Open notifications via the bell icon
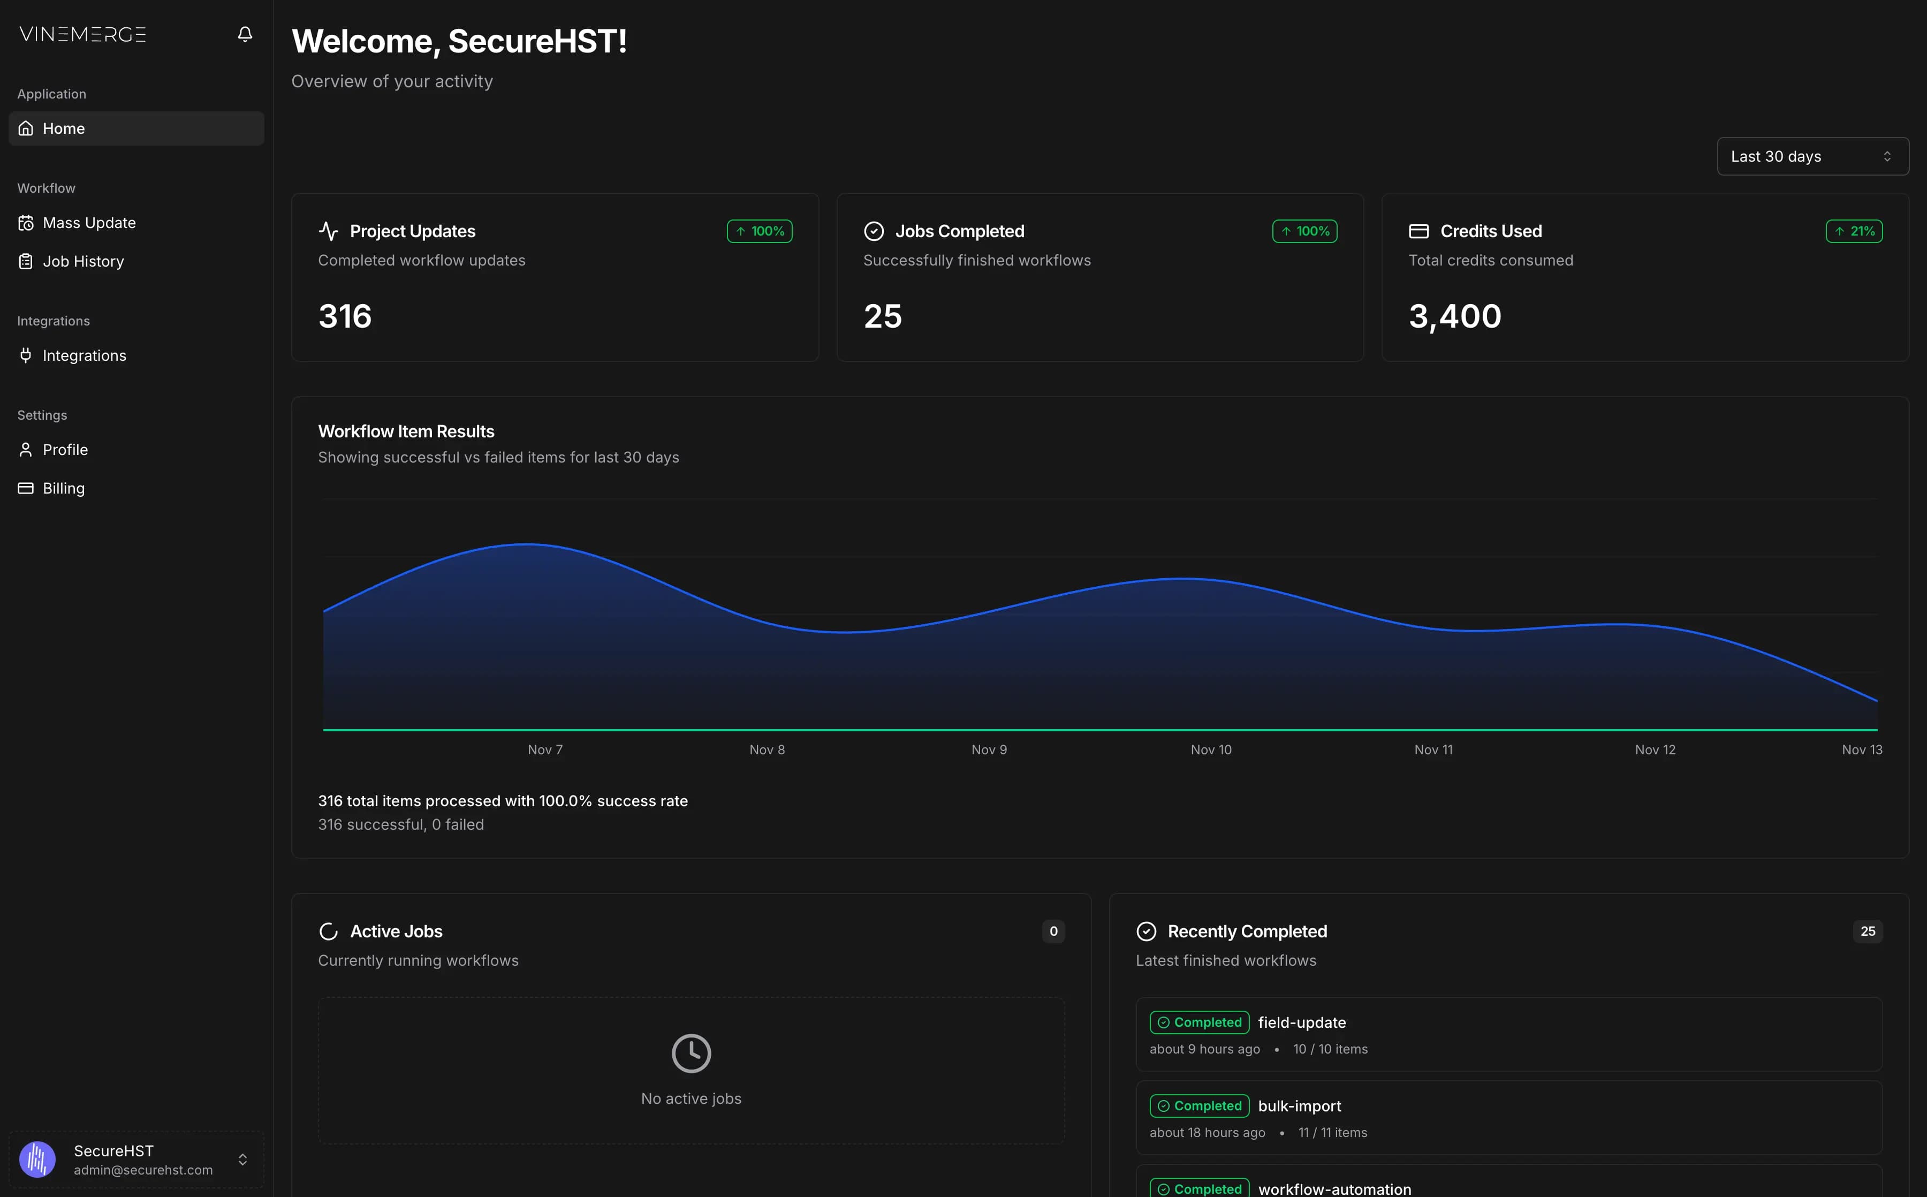 [x=245, y=34]
